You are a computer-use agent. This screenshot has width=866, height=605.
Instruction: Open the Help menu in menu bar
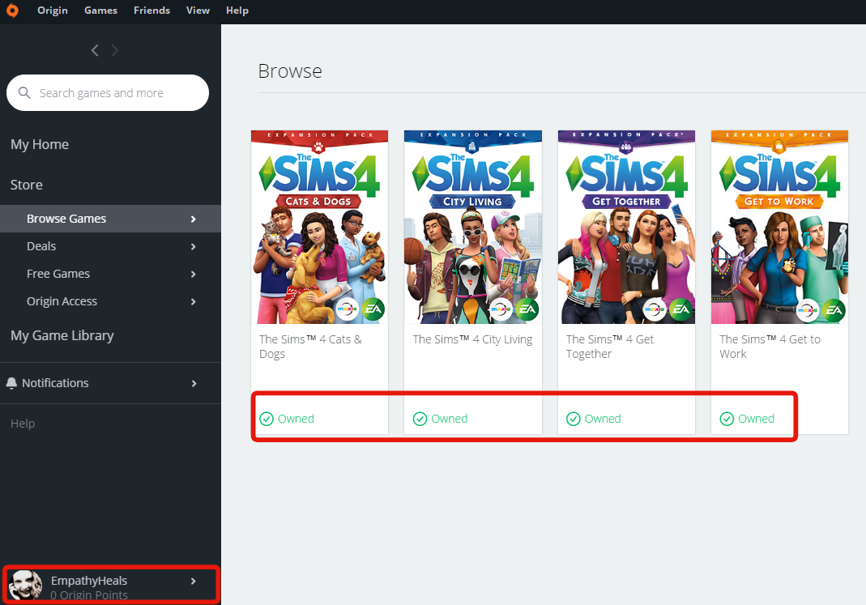point(237,11)
